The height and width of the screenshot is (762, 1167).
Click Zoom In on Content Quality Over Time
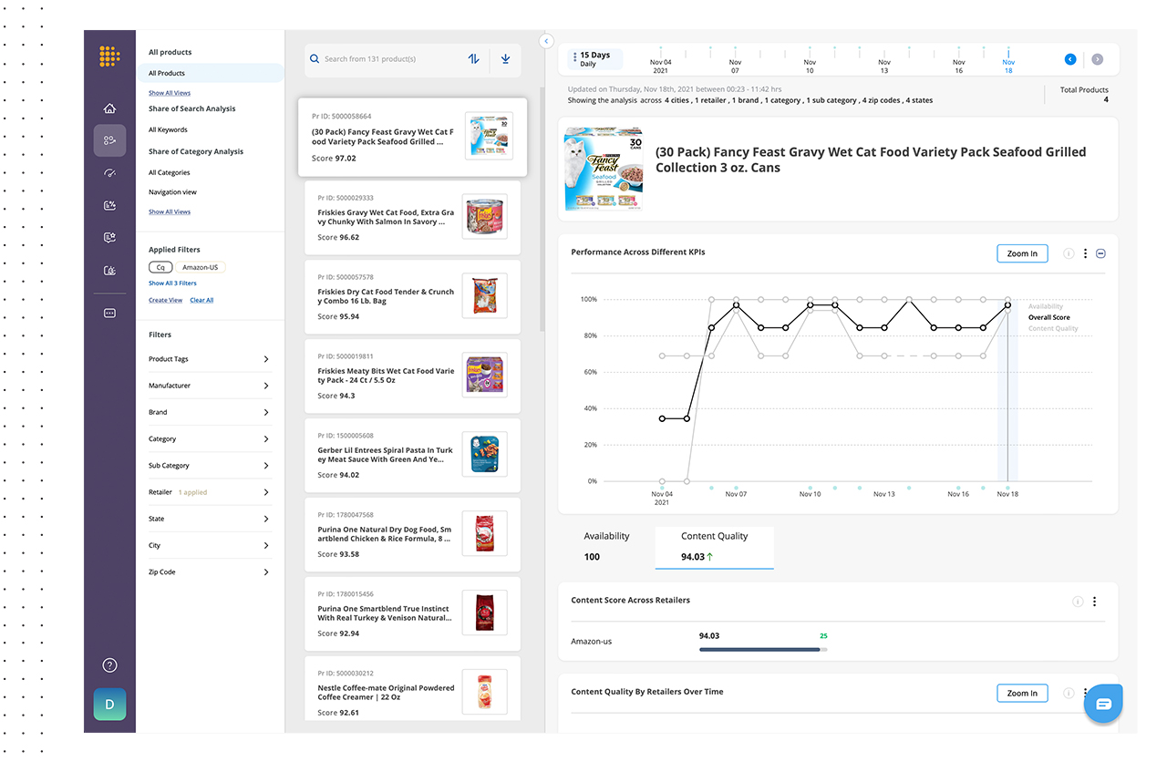pyautogui.click(x=1022, y=693)
